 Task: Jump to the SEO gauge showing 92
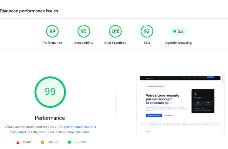[147, 31]
